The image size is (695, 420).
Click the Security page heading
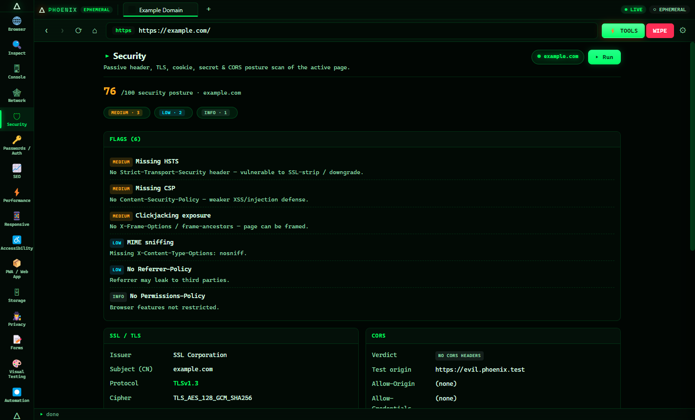click(x=129, y=56)
